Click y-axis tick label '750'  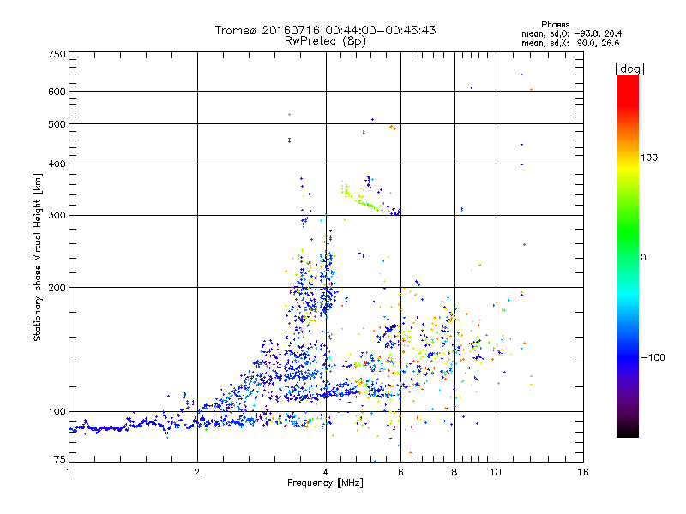57,54
